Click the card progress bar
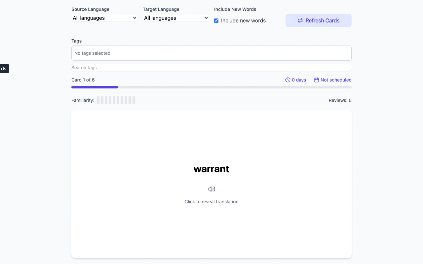 (x=211, y=87)
